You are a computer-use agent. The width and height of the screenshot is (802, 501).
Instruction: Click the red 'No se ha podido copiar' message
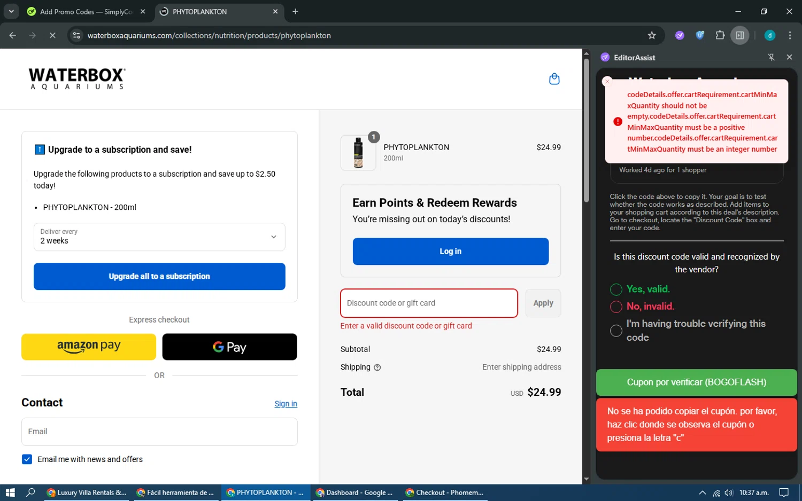[696, 425]
